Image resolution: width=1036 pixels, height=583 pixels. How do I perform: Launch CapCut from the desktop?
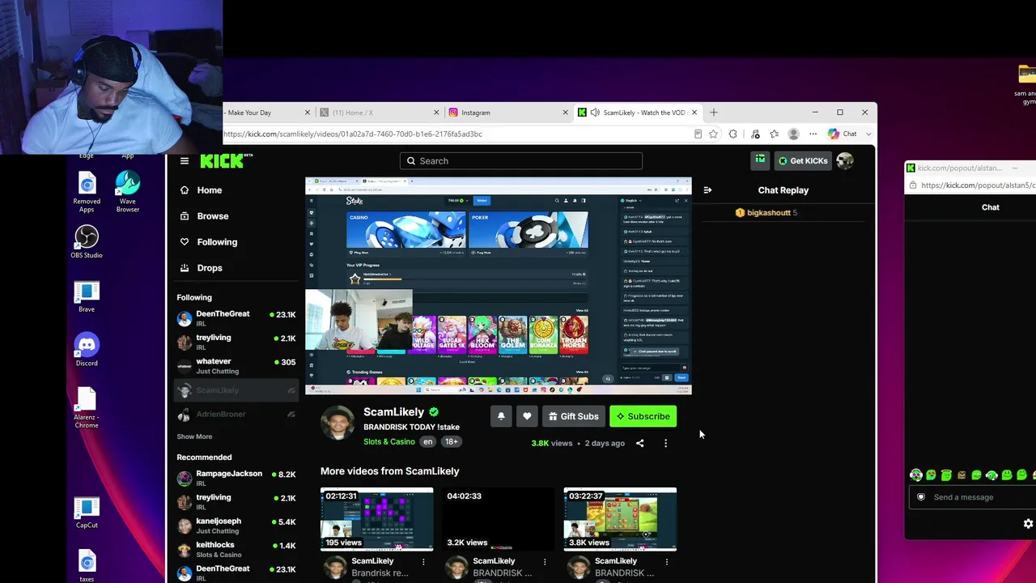point(87,512)
